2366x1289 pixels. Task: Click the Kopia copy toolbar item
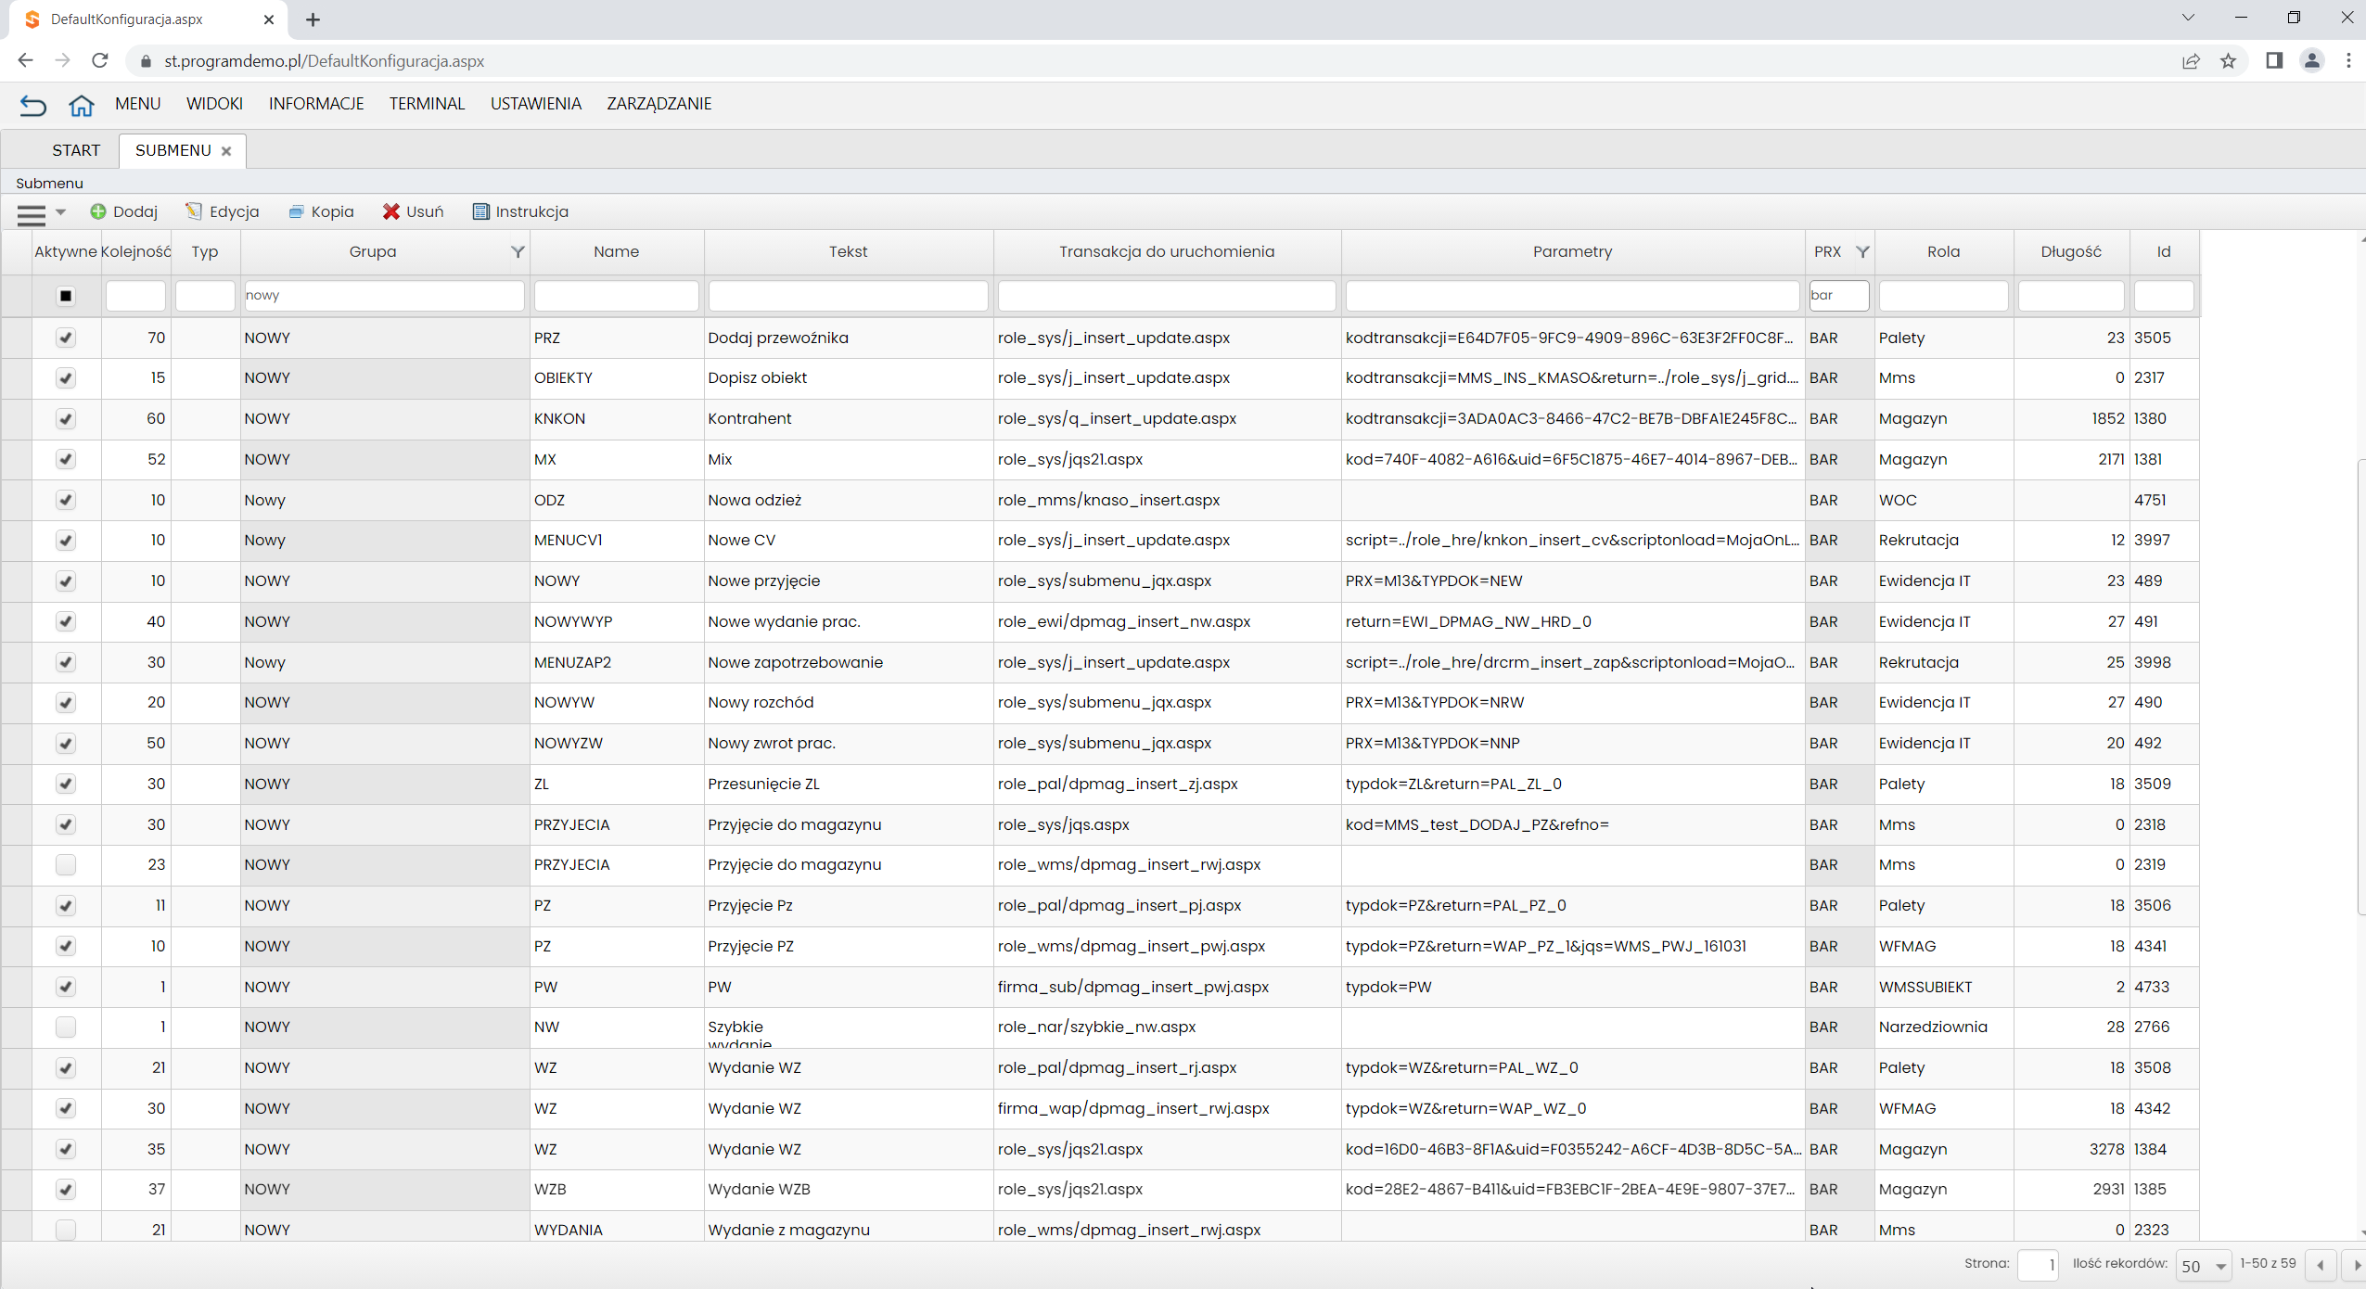[x=321, y=211]
